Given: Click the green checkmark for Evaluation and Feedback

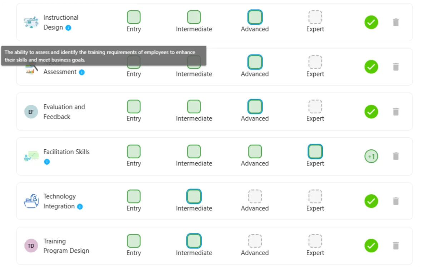Looking at the screenshot, I should (371, 112).
